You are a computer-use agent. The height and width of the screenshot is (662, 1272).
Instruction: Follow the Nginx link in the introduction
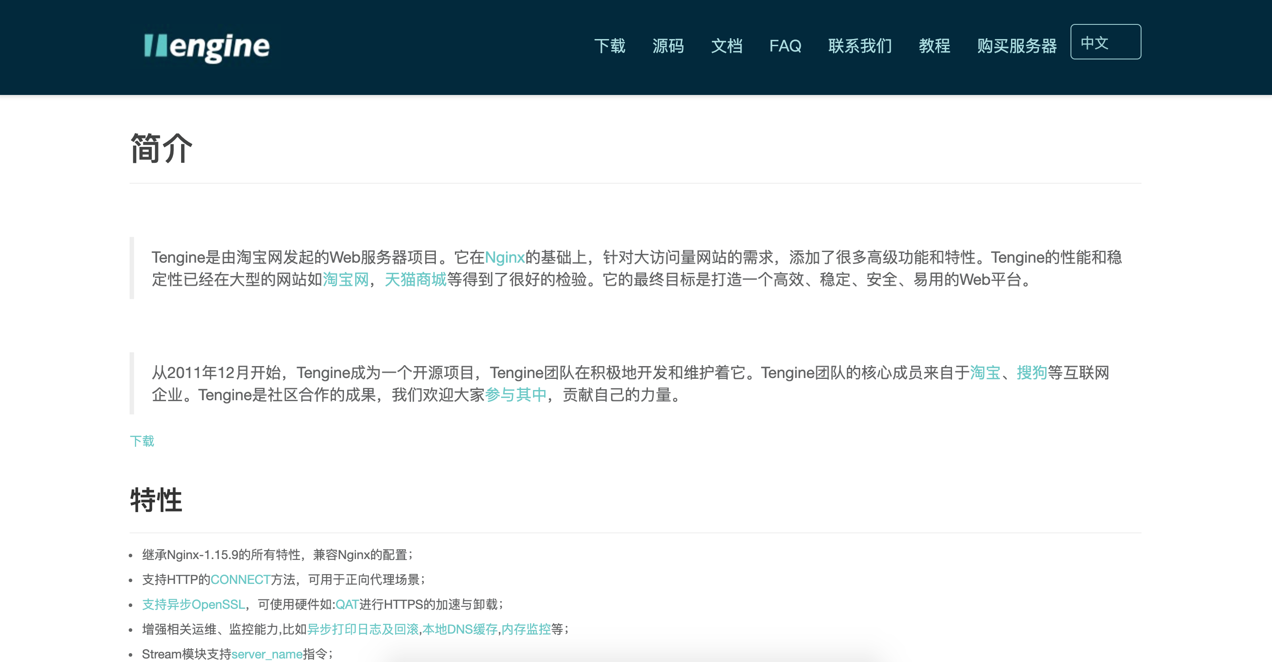(504, 257)
